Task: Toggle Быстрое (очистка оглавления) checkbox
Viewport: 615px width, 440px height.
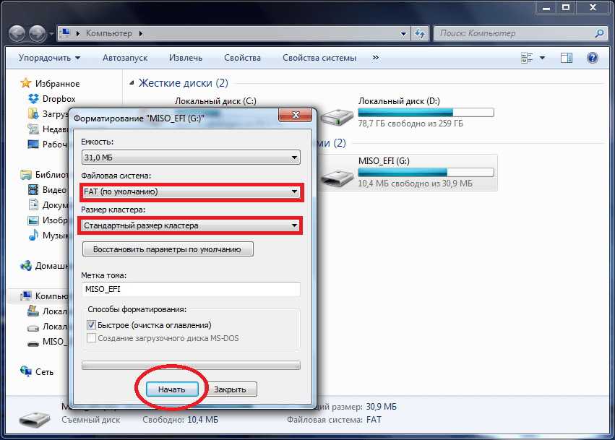Action: click(x=91, y=324)
